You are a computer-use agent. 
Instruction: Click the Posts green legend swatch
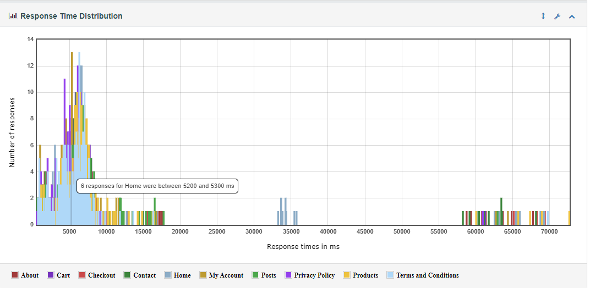(x=255, y=275)
